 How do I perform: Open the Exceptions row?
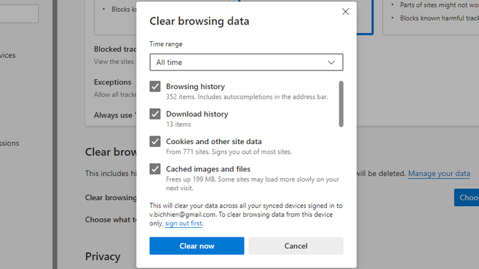pyautogui.click(x=113, y=82)
